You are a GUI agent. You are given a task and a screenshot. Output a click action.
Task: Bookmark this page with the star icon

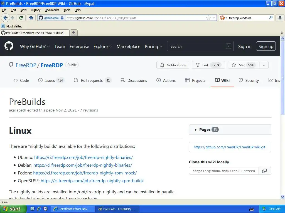[208, 18]
